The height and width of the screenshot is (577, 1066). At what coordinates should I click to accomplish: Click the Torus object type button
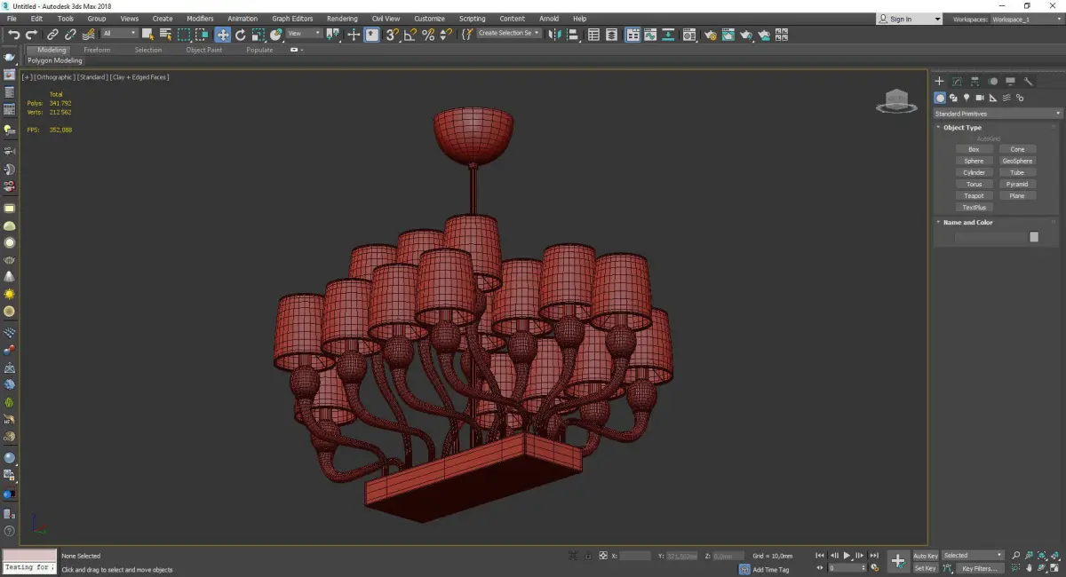(974, 185)
